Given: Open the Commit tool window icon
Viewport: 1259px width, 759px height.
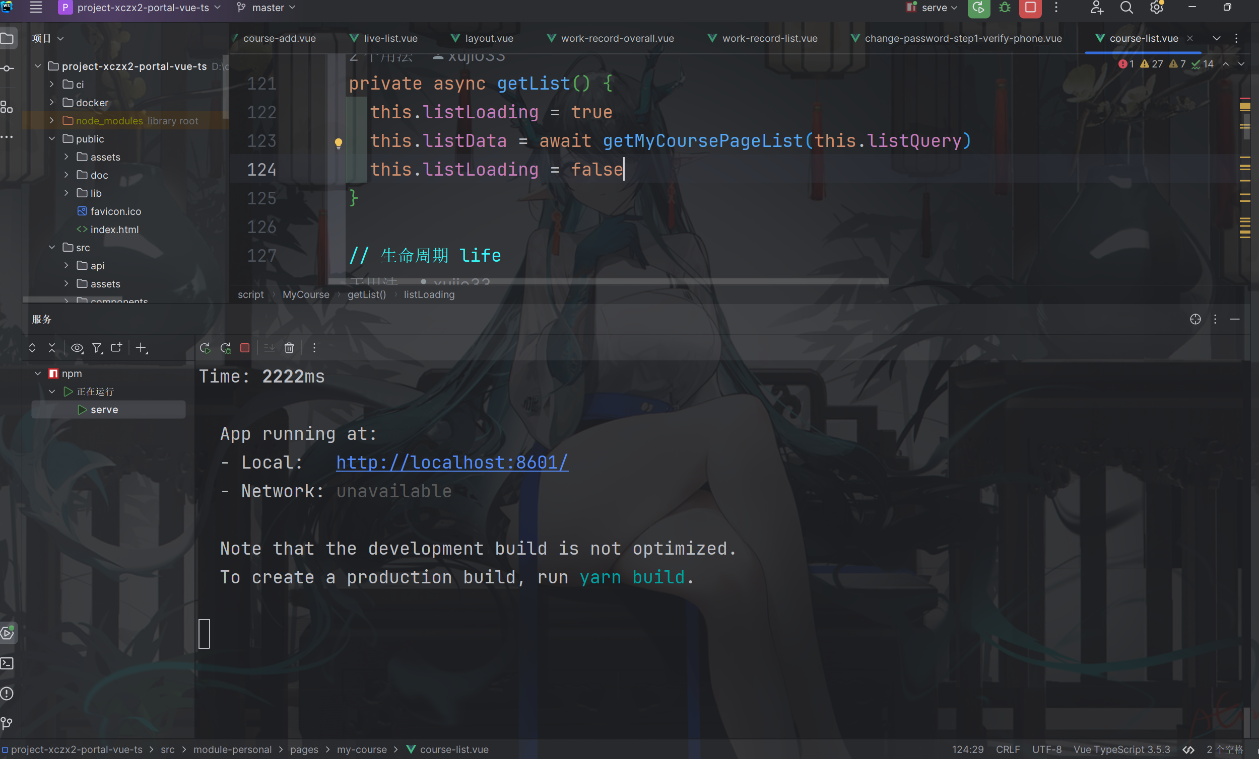Looking at the screenshot, I should pos(7,68).
